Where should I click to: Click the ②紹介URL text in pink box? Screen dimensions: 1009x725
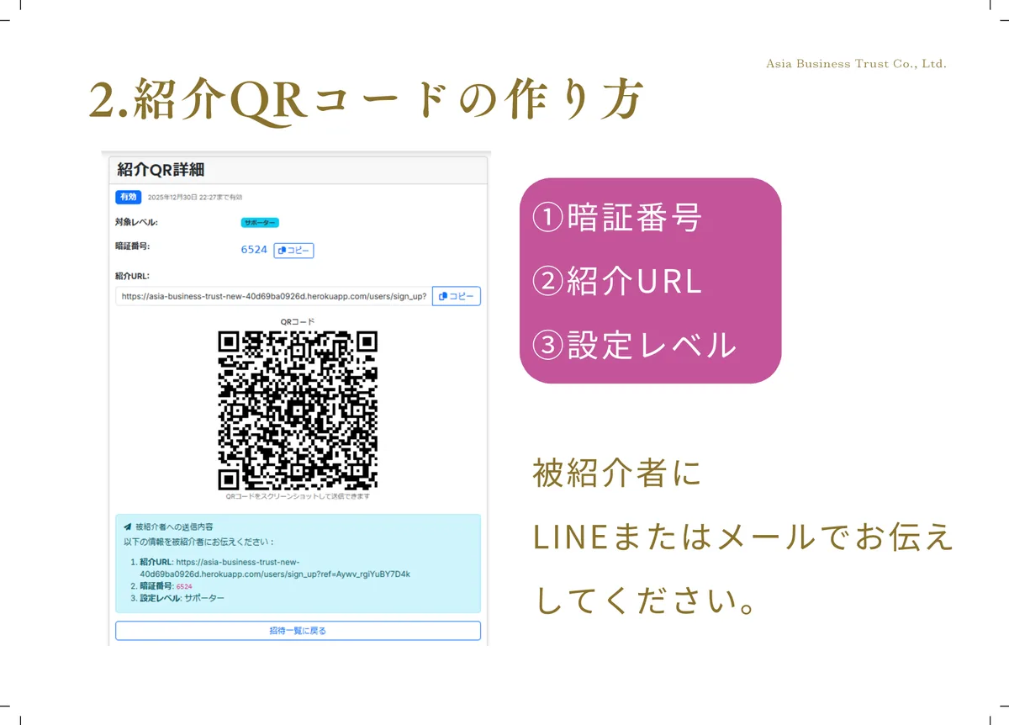(617, 282)
